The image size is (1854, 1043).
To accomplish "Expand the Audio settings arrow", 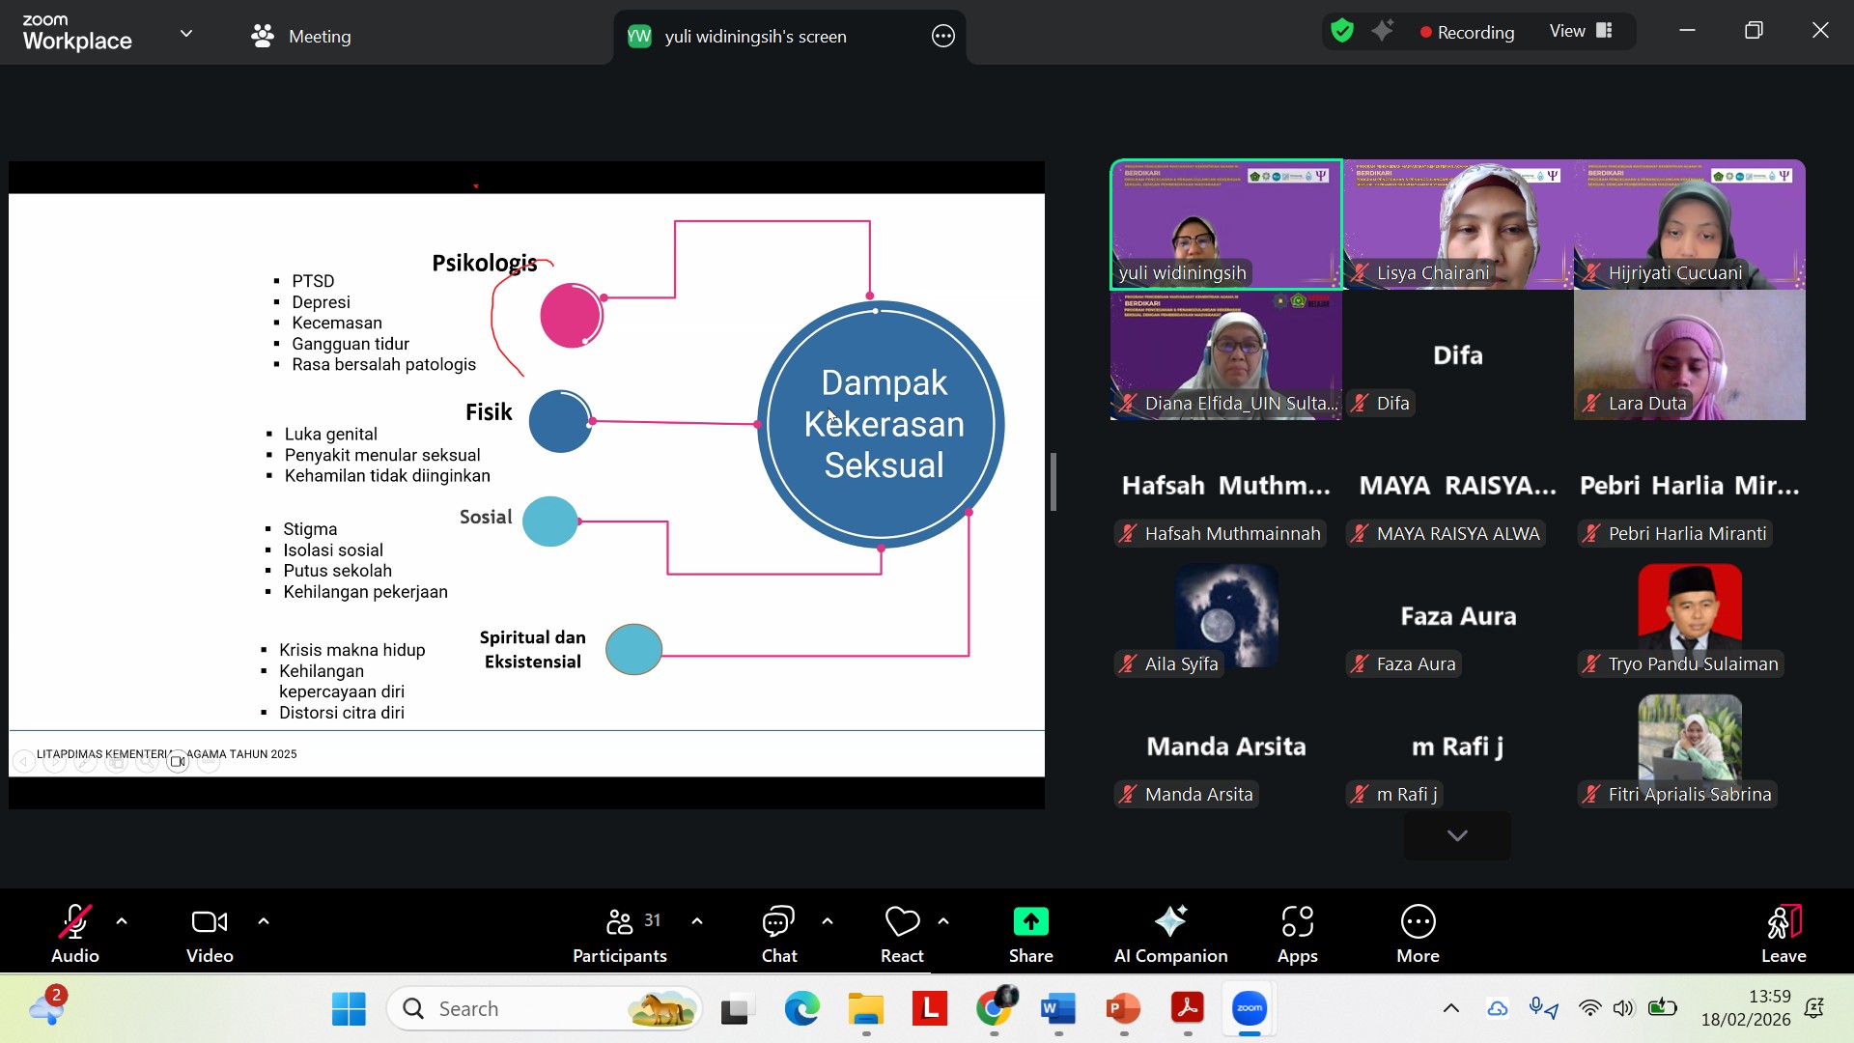I will click(122, 921).
